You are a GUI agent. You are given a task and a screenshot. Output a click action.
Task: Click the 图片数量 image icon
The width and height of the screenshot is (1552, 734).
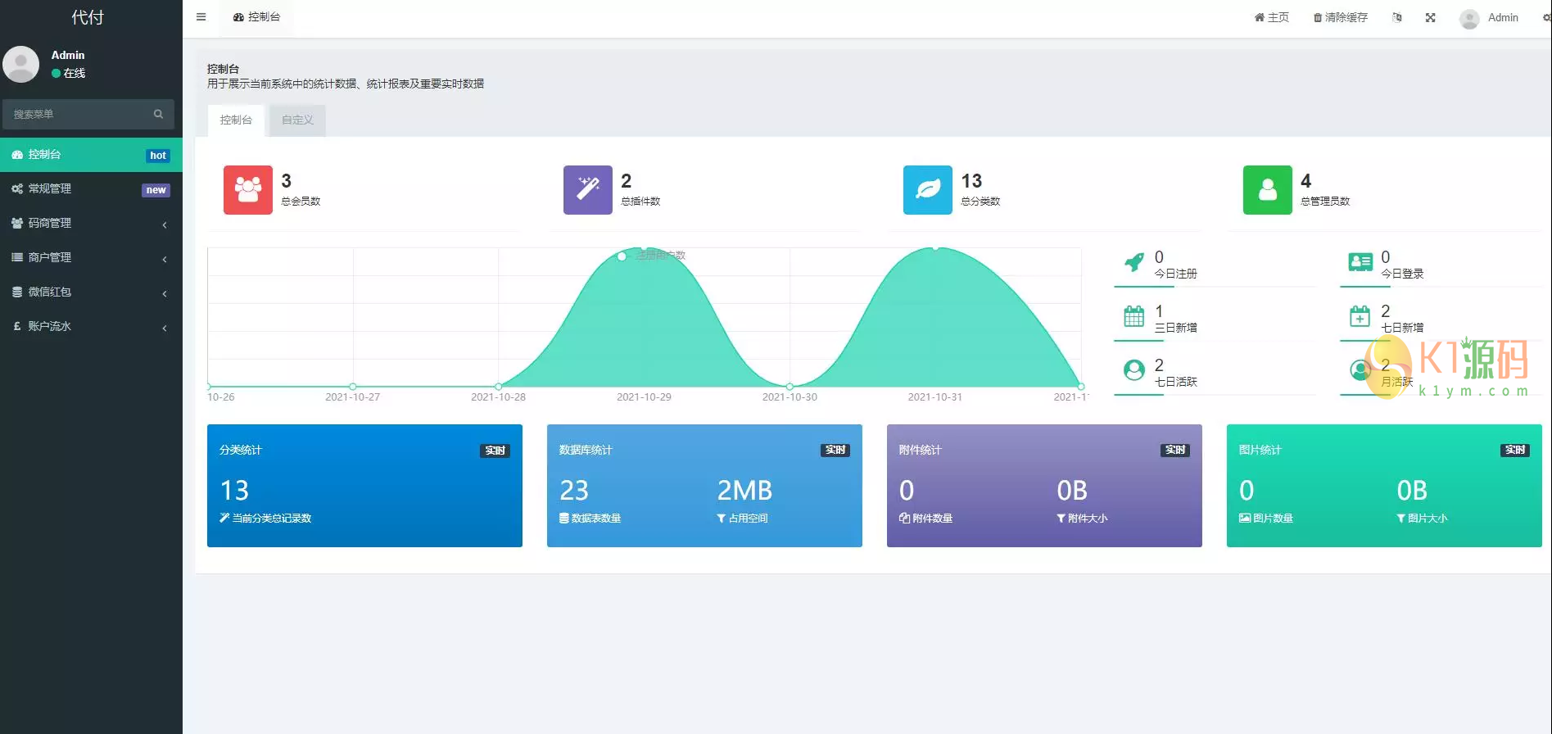point(1245,518)
